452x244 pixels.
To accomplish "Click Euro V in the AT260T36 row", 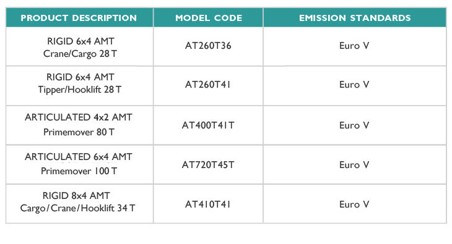I will [354, 46].
